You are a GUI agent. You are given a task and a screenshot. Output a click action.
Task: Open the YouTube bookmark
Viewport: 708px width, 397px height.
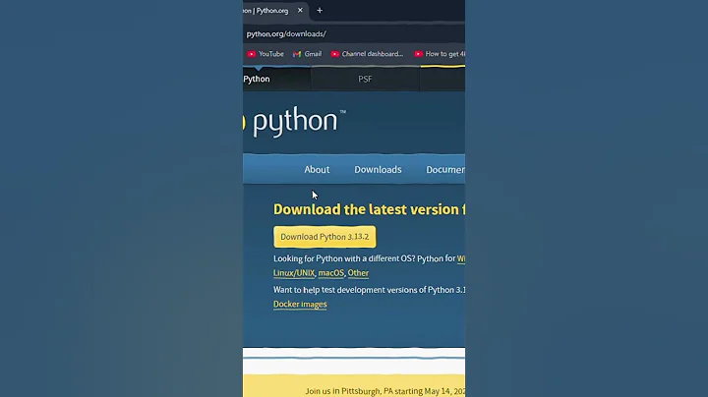click(x=265, y=54)
